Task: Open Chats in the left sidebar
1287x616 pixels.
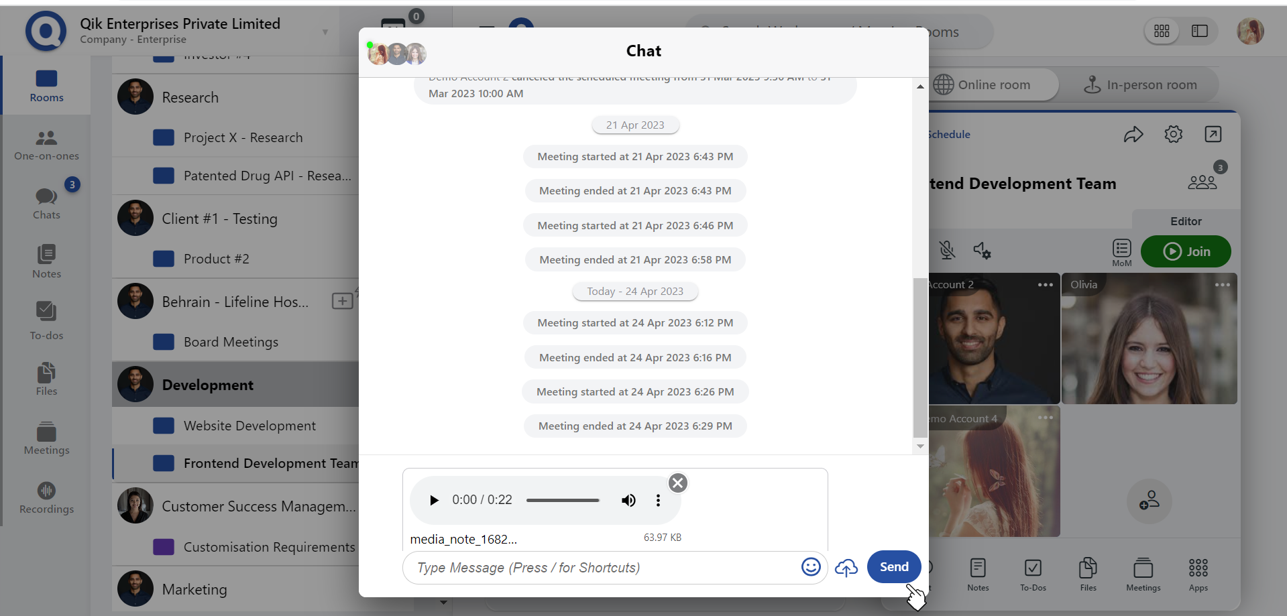Action: pyautogui.click(x=46, y=203)
